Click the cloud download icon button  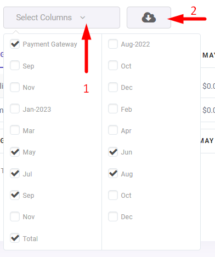click(x=149, y=18)
